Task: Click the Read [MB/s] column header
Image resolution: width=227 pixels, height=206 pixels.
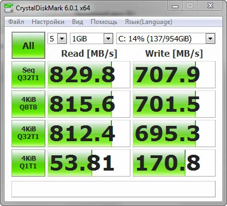Action: [89, 54]
